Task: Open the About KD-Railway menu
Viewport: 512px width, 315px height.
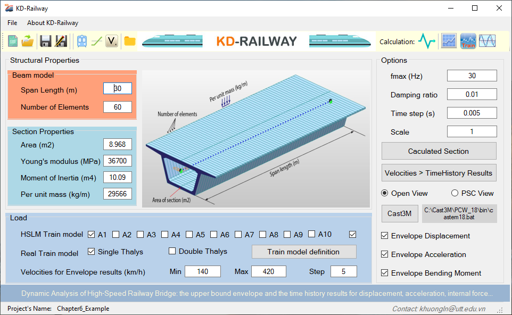Action: coord(53,23)
